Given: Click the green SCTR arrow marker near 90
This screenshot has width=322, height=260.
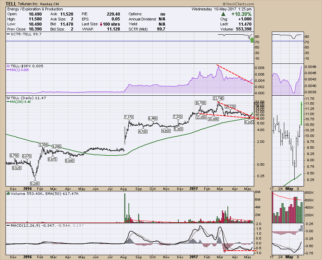Looking at the screenshot, I should click(252, 41).
